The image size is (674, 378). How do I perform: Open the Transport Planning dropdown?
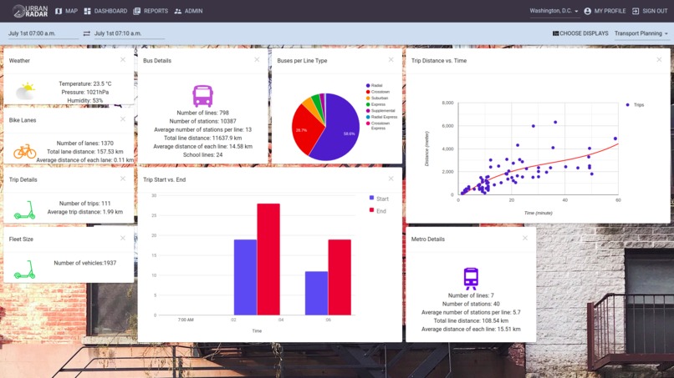tap(641, 33)
